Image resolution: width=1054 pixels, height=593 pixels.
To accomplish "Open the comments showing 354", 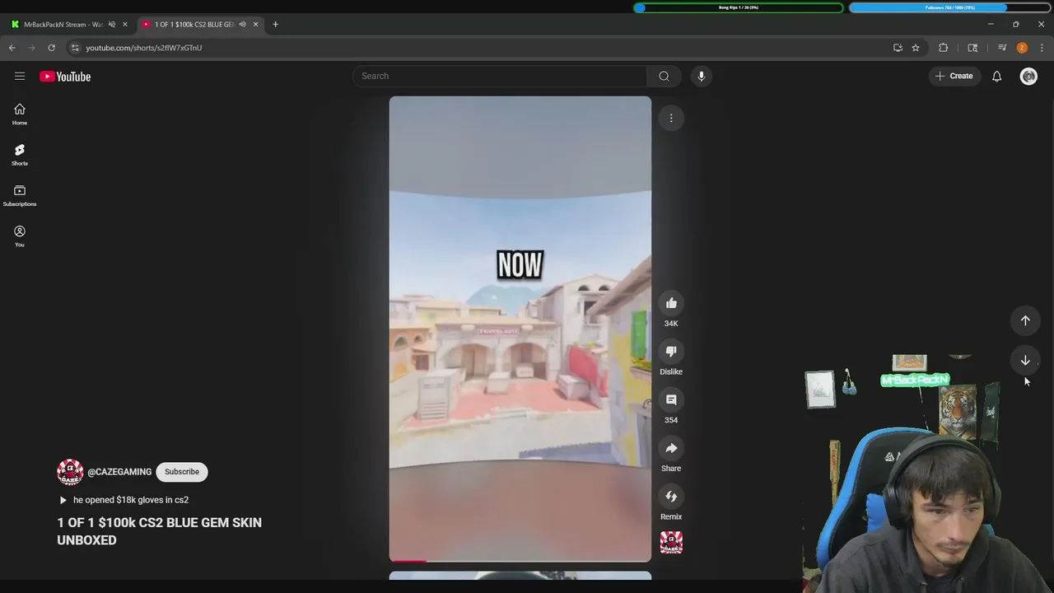I will pyautogui.click(x=671, y=399).
